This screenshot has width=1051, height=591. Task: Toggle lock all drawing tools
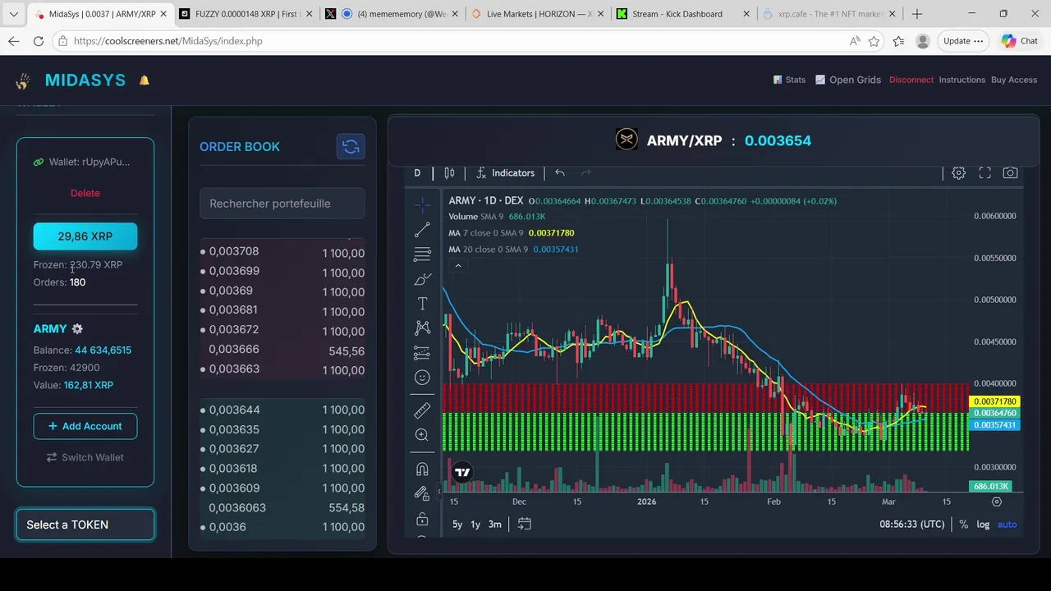click(x=422, y=519)
